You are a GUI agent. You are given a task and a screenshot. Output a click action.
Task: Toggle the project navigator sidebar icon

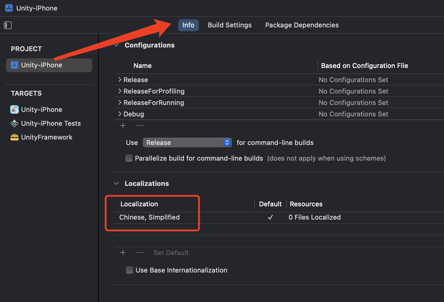[x=8, y=25]
